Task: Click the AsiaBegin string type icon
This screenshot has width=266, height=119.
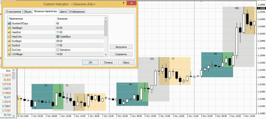Action: point(10,28)
